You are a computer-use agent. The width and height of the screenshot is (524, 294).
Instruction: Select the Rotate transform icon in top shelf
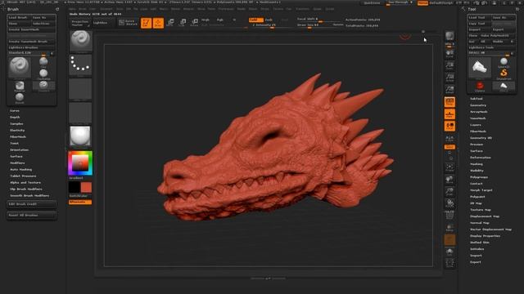click(x=195, y=23)
